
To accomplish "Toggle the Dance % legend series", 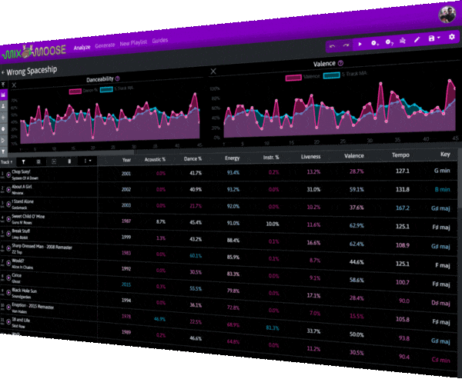I will pyautogui.click(x=83, y=91).
